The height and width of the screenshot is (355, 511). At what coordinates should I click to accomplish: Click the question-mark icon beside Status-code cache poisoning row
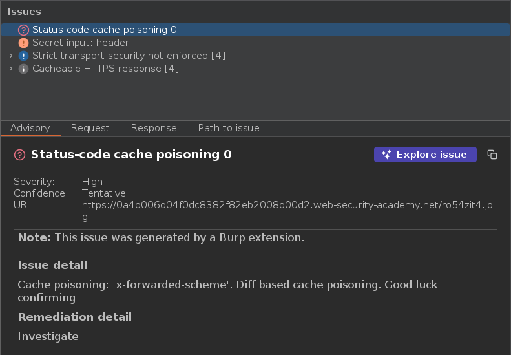coord(23,30)
